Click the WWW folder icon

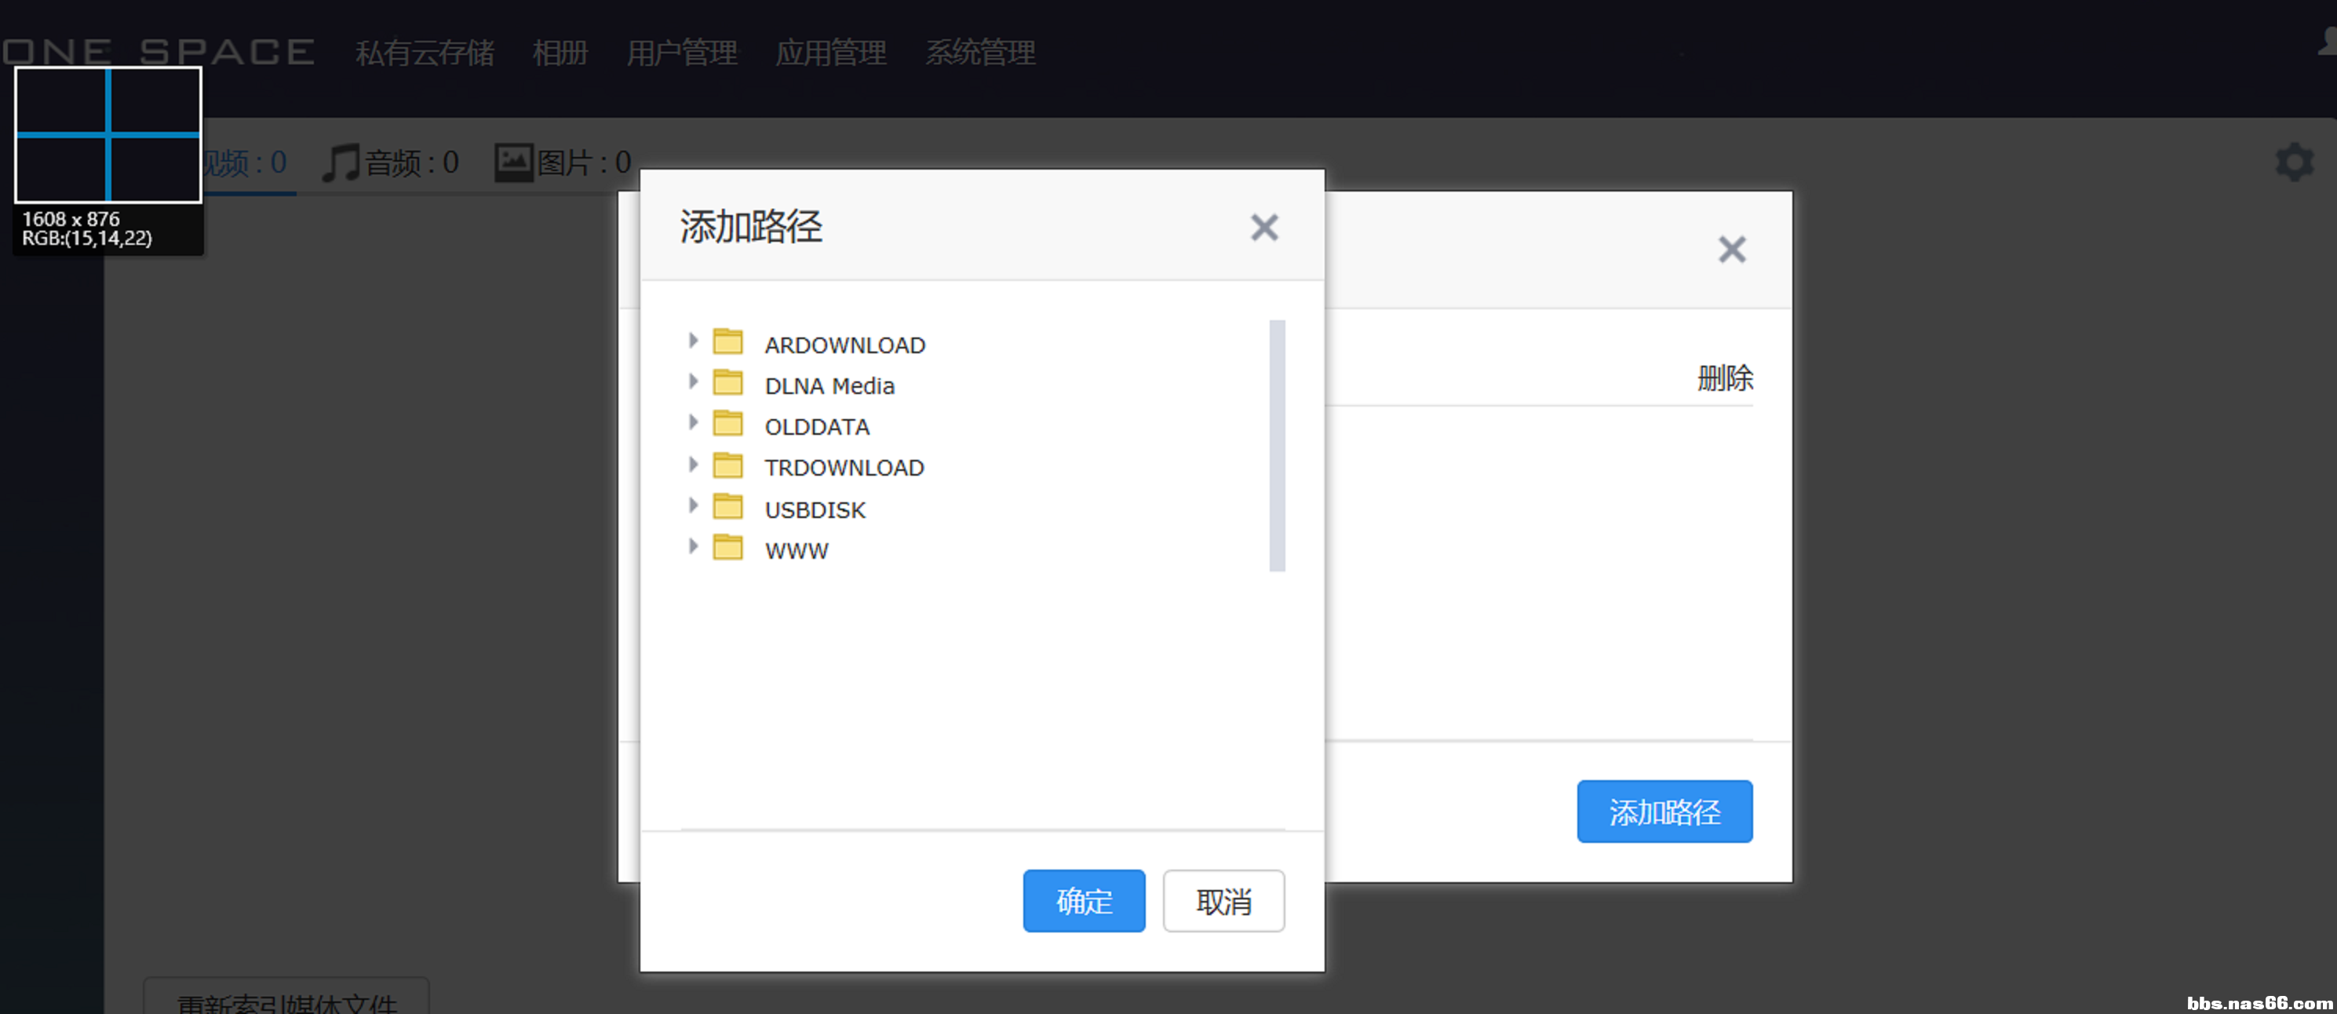(x=727, y=548)
